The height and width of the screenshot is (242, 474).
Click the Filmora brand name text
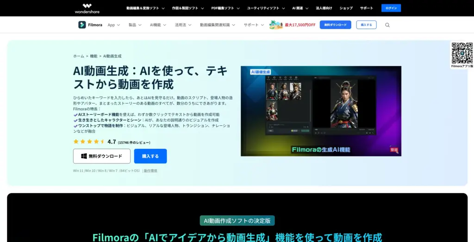95,25
